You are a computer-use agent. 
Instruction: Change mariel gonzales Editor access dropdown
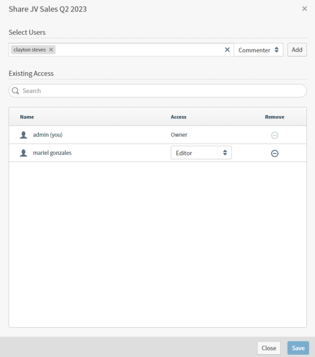tap(201, 153)
